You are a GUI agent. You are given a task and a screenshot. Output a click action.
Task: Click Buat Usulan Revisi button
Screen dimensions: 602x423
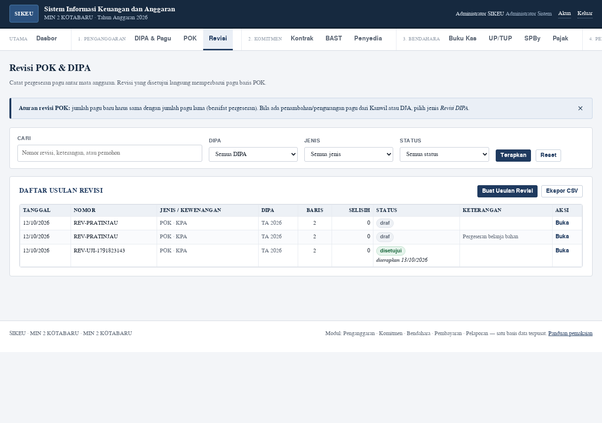coord(507,191)
